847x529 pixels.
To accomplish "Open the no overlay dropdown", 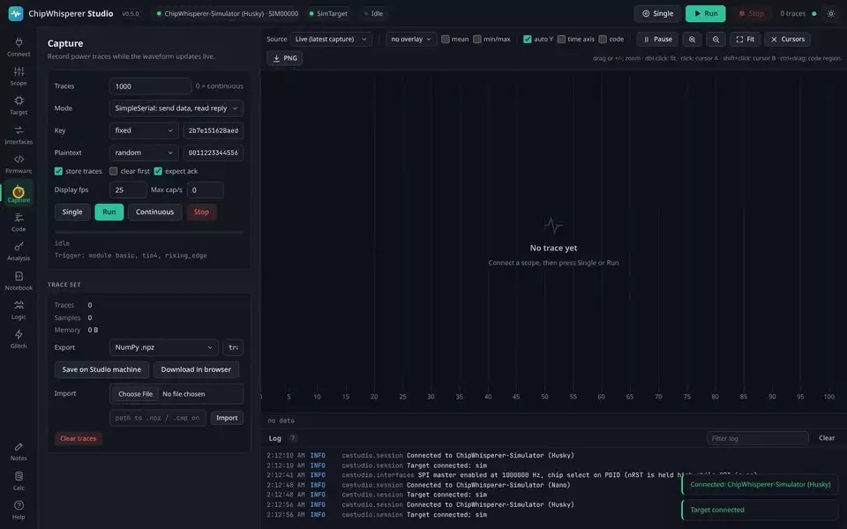I will pos(411,40).
